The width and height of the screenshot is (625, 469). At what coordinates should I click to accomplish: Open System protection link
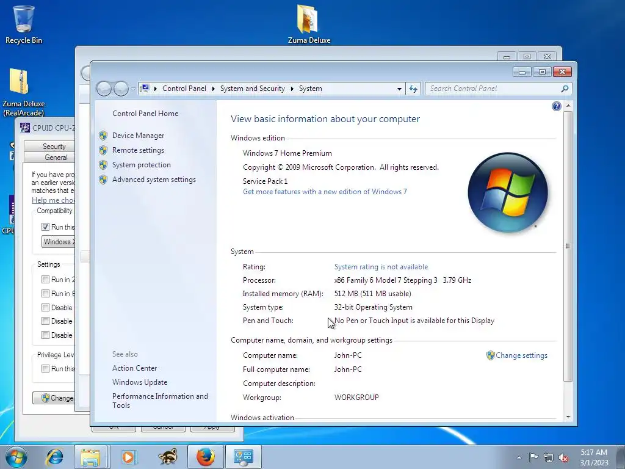[x=141, y=165]
